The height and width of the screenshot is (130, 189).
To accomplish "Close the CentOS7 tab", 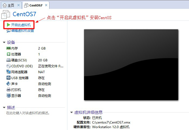I will (x=46, y=5).
